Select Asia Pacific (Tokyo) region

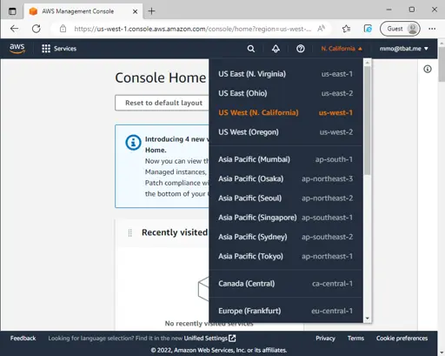point(286,256)
